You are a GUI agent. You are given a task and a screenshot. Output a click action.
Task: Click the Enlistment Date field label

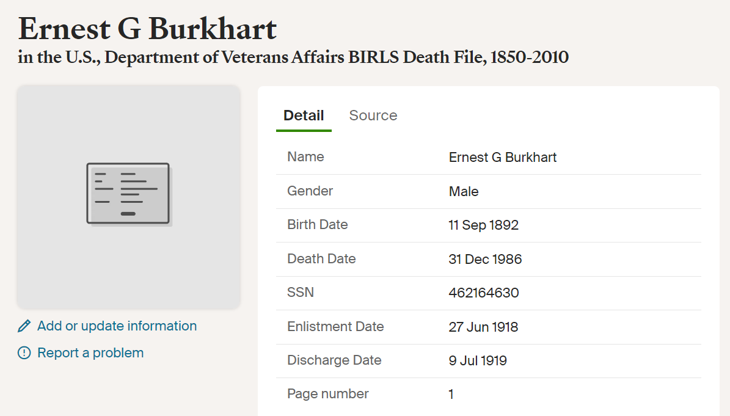click(335, 327)
